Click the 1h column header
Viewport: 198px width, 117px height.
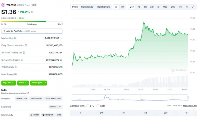coord(81,113)
